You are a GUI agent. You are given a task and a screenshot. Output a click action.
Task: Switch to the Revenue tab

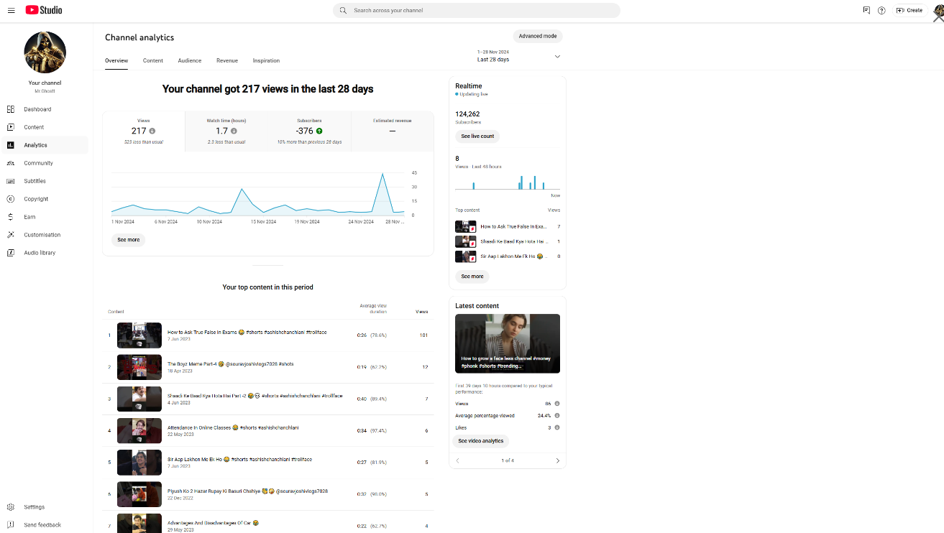(227, 60)
